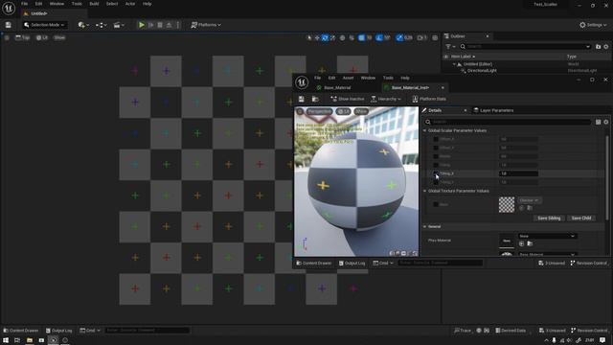The height and width of the screenshot is (345, 613).
Task: Open the Asset menu in material window
Action: [348, 79]
